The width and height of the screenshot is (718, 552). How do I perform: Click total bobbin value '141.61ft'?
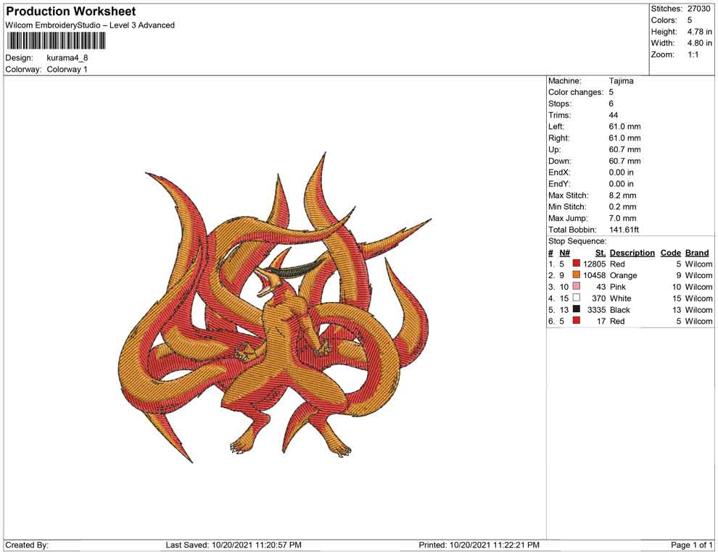point(624,230)
